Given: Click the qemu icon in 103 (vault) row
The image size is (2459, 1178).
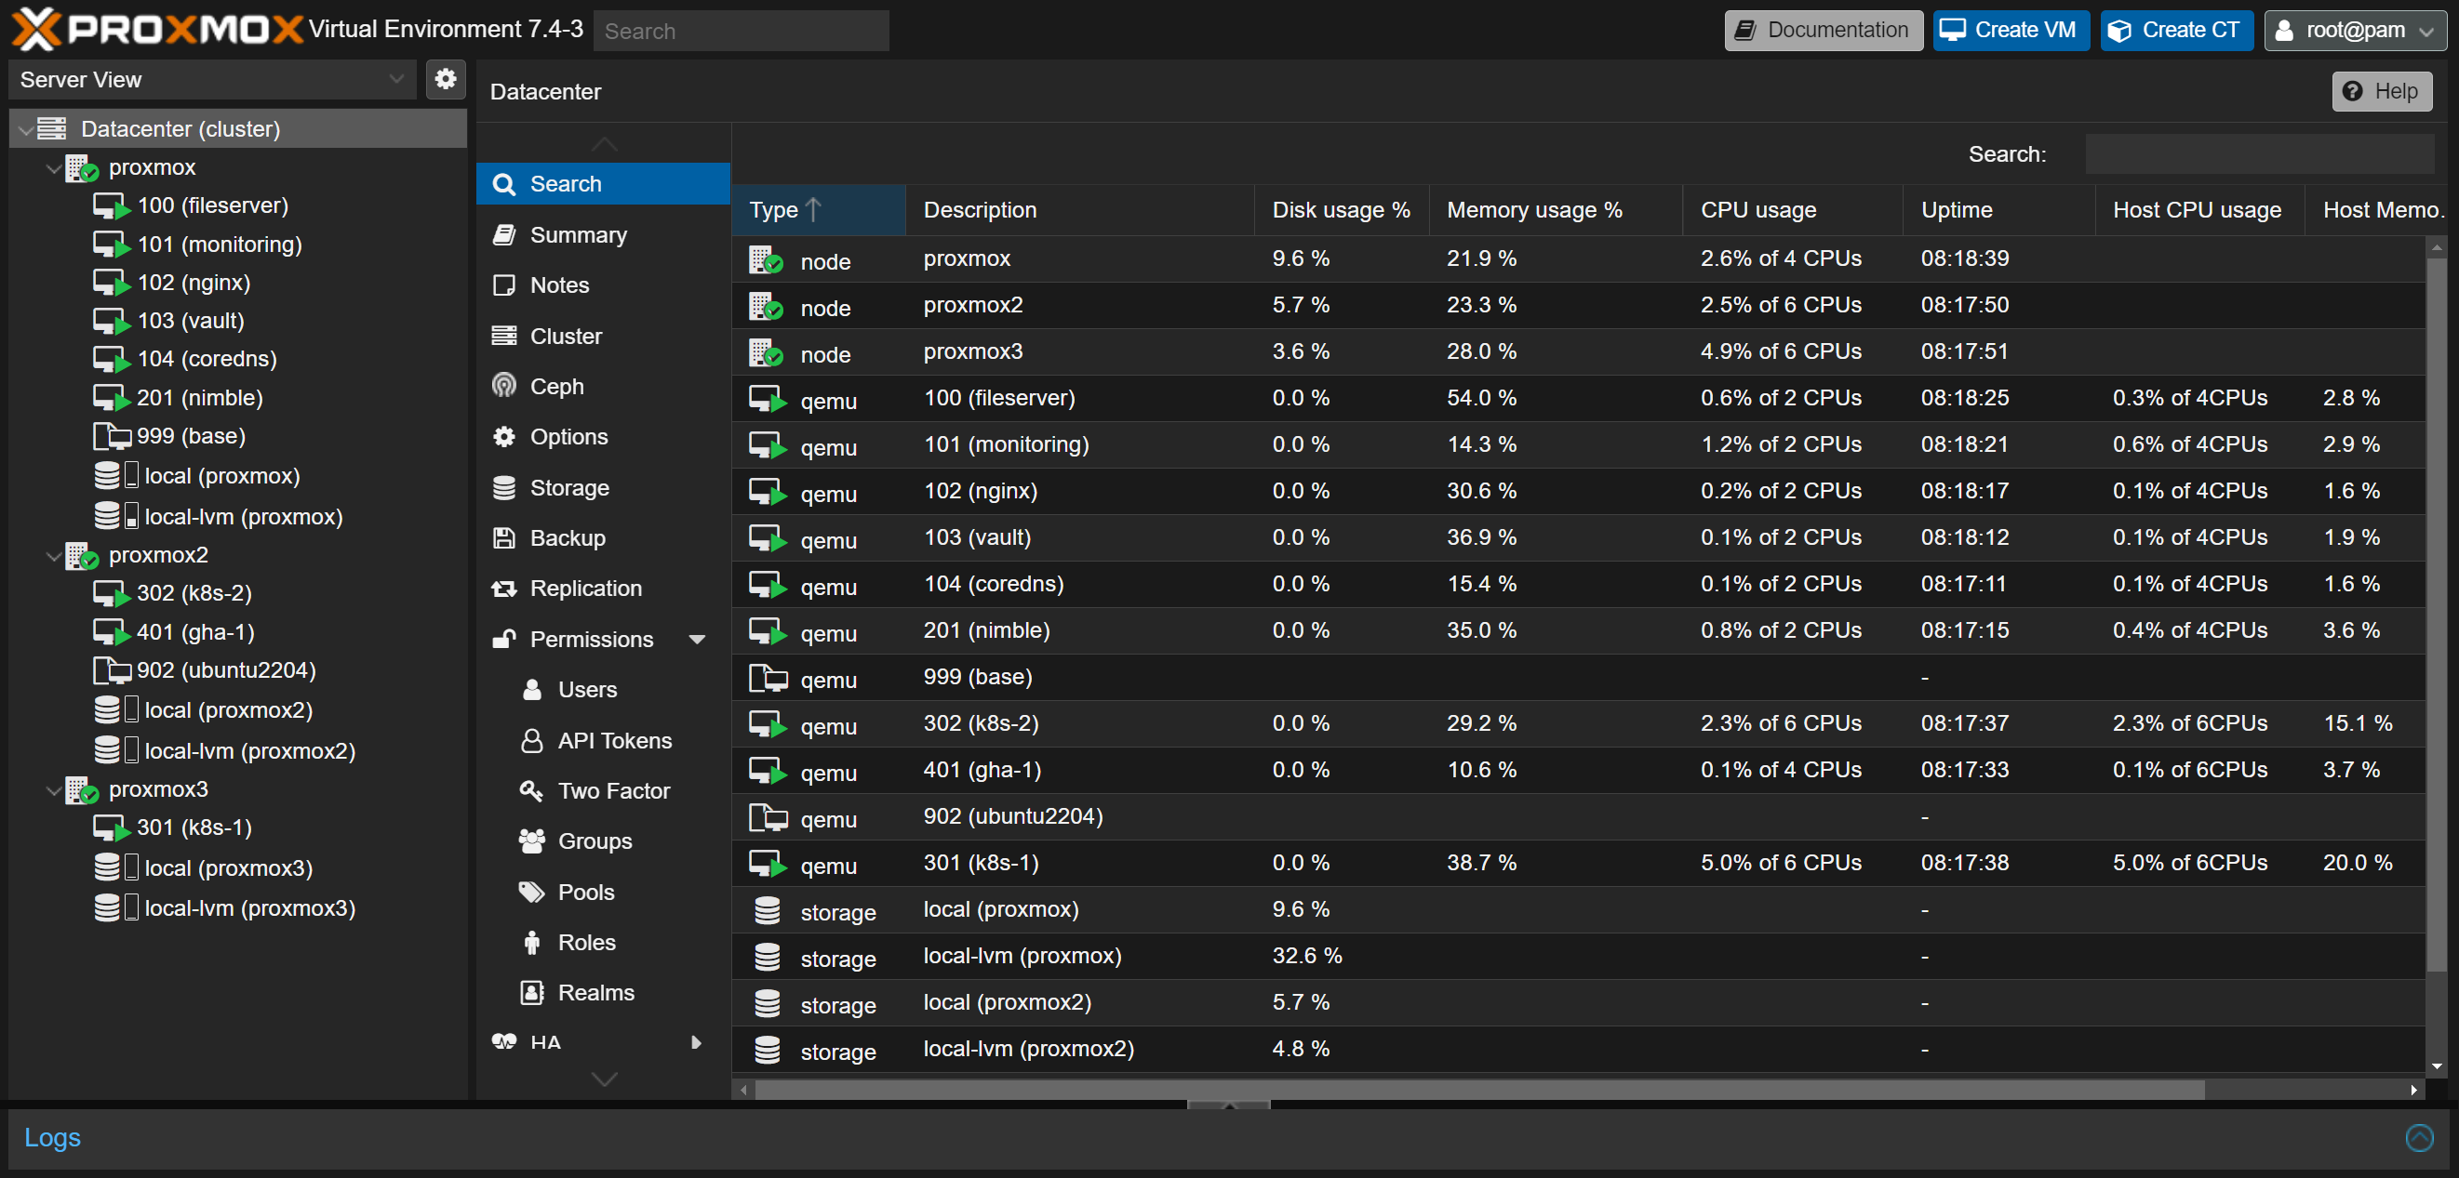Looking at the screenshot, I should [x=768, y=539].
